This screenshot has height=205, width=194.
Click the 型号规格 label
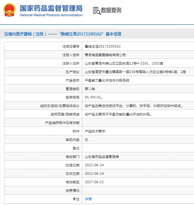[73, 97]
